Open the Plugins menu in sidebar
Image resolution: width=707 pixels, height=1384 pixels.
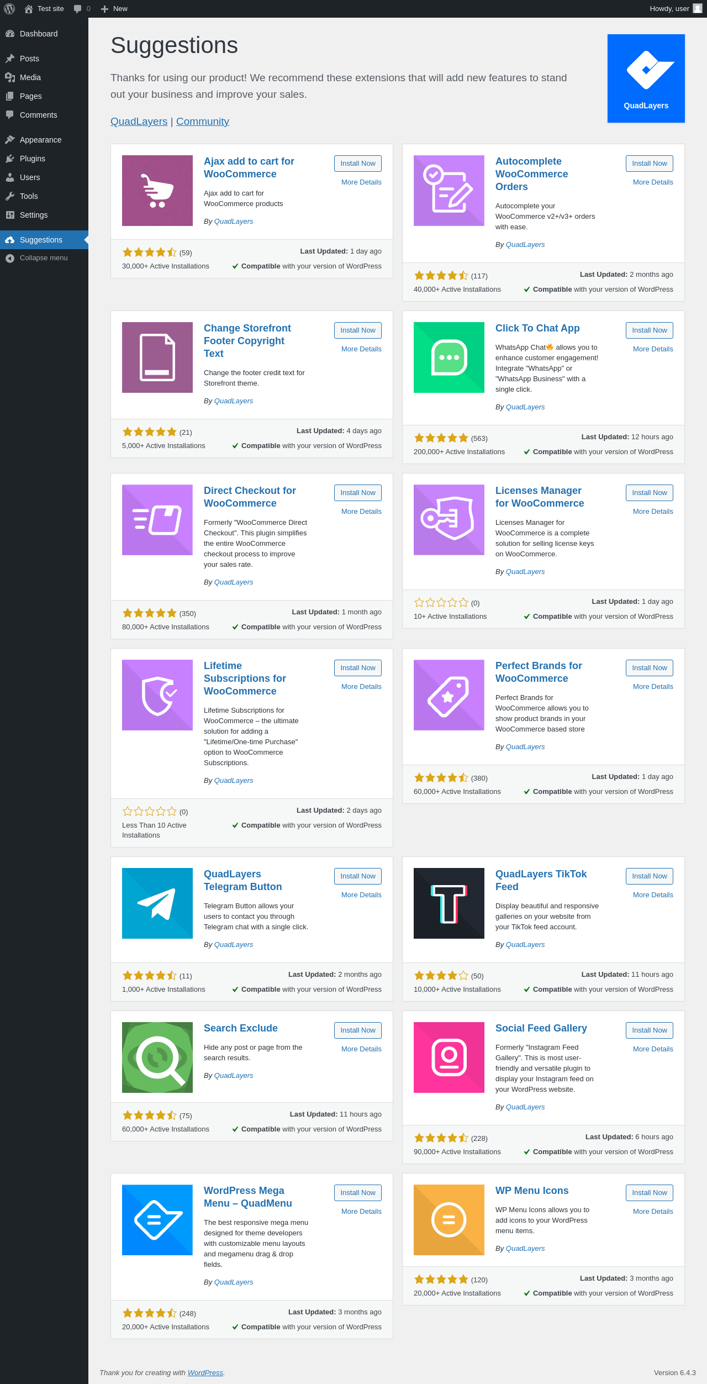[33, 159]
